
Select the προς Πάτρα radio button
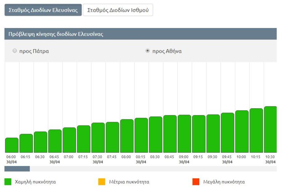(14, 51)
